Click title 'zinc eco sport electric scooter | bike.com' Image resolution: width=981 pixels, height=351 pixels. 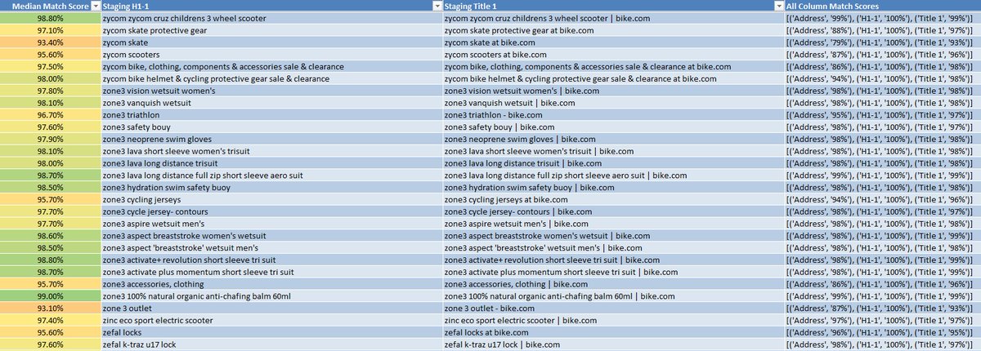coord(613,322)
